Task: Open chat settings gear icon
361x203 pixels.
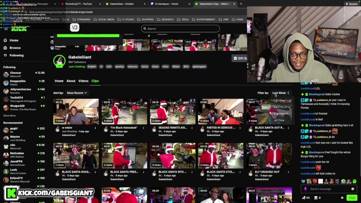Action: click(342, 198)
